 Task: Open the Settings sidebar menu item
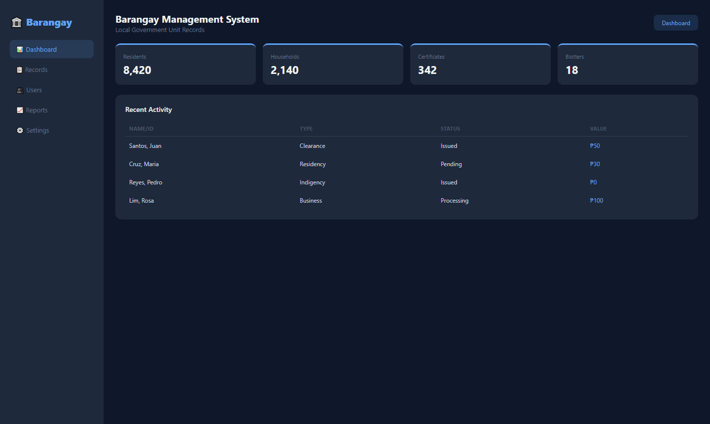(52, 130)
